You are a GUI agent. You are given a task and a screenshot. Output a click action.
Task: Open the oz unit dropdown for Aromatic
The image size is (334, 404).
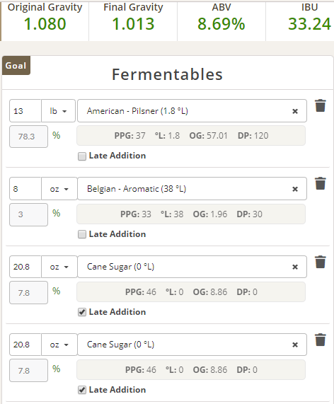pyautogui.click(x=59, y=189)
